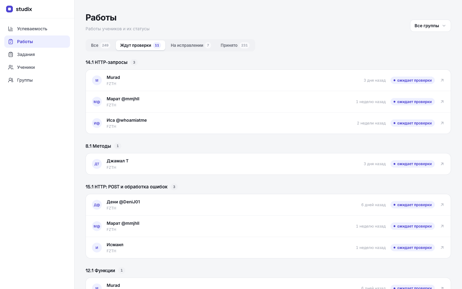Click Джамал Т's ДТ avatar
Screen dimensions: 462x289
(97, 164)
